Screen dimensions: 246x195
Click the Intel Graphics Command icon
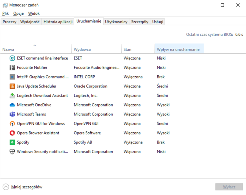(12, 77)
